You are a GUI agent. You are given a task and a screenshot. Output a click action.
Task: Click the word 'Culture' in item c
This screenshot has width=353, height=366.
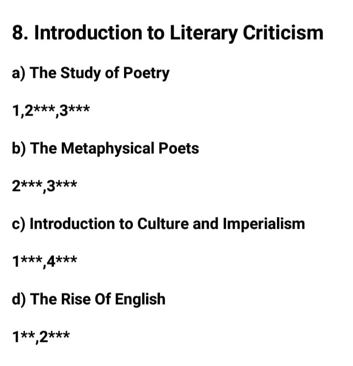click(x=163, y=223)
